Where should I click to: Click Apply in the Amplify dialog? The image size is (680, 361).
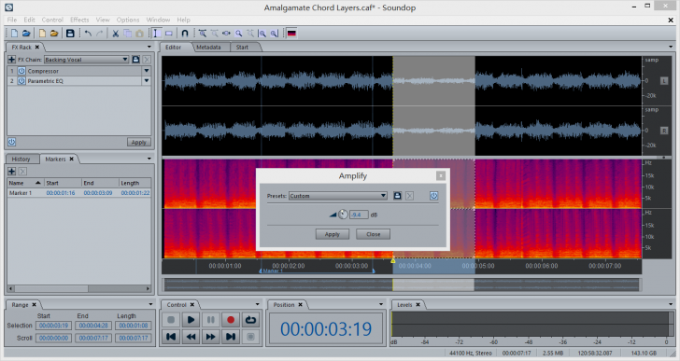[x=333, y=234]
